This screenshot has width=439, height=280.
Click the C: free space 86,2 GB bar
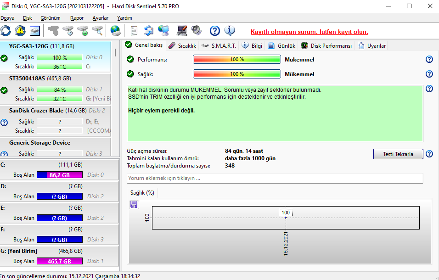(60, 175)
